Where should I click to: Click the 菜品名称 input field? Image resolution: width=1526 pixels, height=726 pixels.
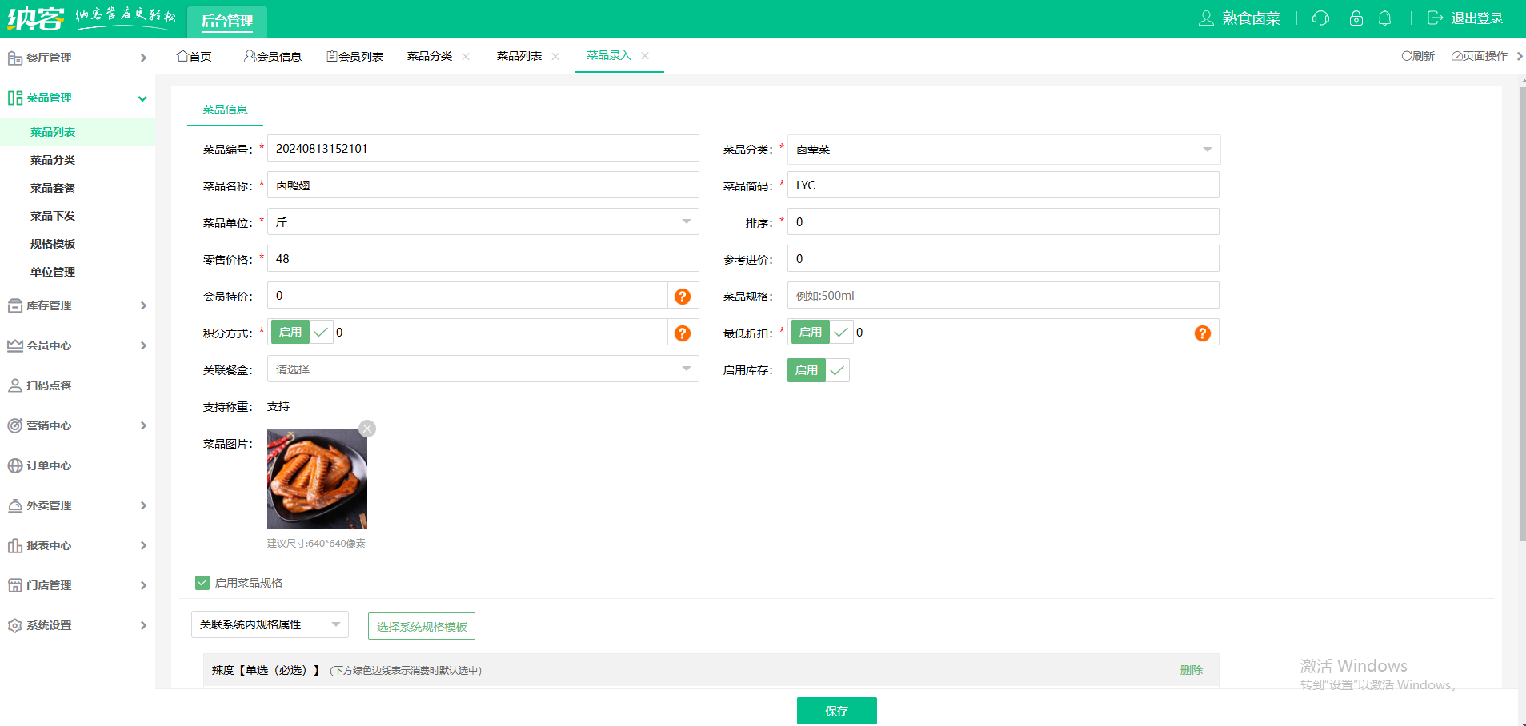pyautogui.click(x=483, y=185)
